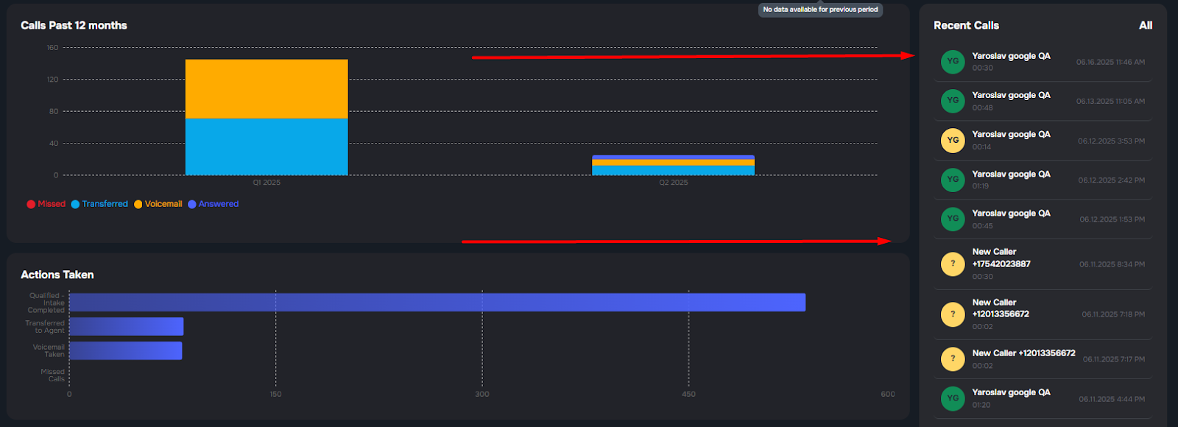
Task: Click the 600 tick on the Actions Taken axis
Action: (x=888, y=394)
